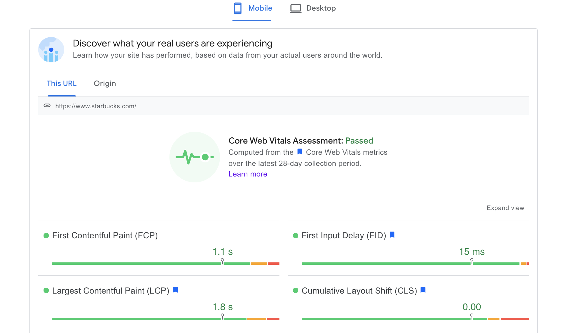Click bookmark icon next to LCP
Screen dimensions: 583x333
pos(175,290)
